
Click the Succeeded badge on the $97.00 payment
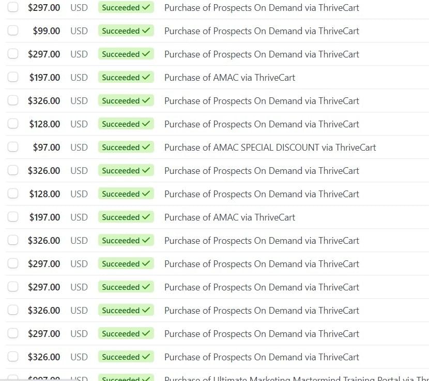(x=126, y=147)
